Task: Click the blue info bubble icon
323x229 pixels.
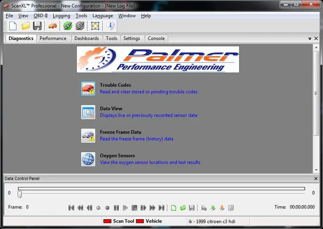Action: pos(110,26)
